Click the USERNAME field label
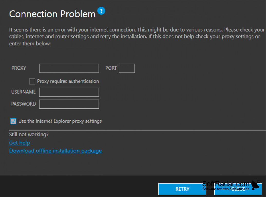 pos(23,92)
